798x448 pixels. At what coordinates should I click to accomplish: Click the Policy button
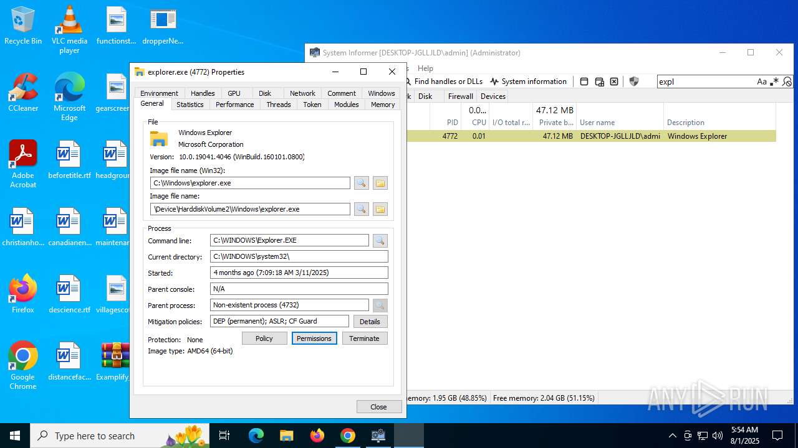[264, 338]
